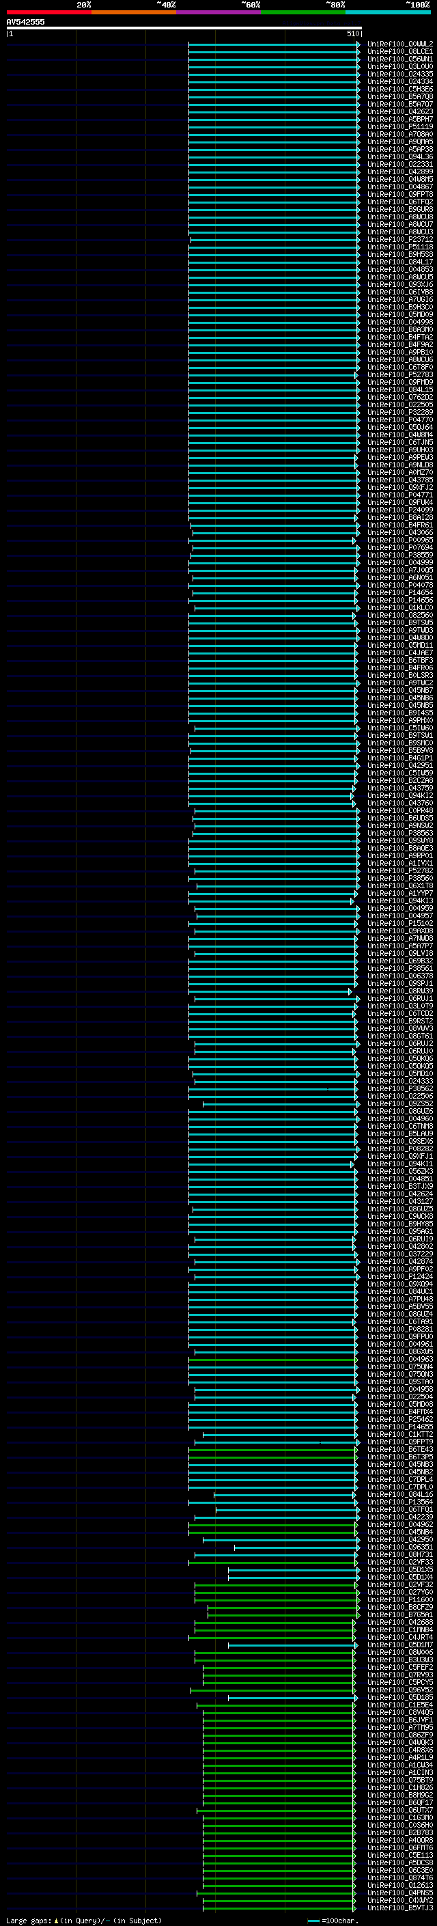Select the UniRef100_Q9SWY8 label
This screenshot has height=1926, width=437.
click(399, 840)
